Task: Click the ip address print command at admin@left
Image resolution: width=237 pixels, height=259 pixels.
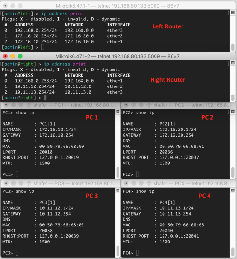Action: tap(62, 14)
